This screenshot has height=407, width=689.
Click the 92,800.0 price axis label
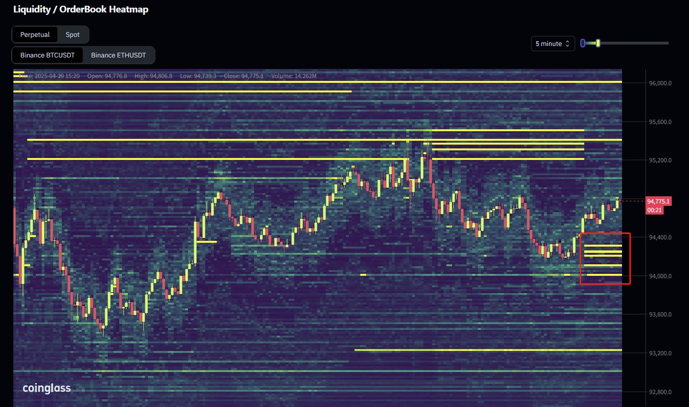coord(660,392)
